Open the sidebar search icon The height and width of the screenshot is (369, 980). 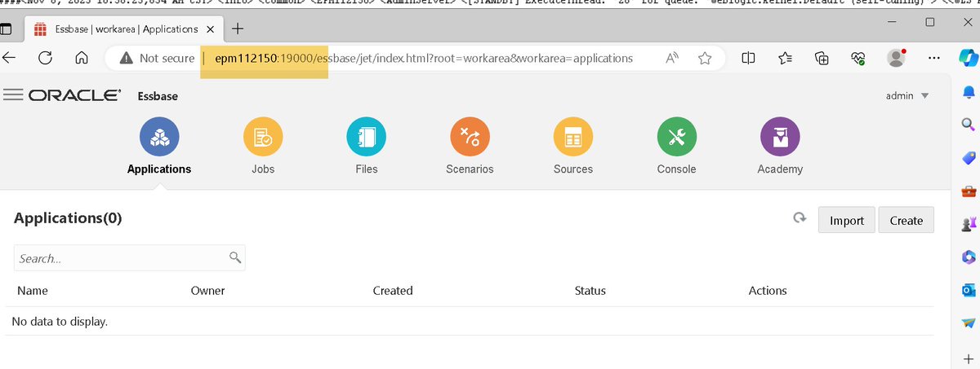click(x=969, y=125)
